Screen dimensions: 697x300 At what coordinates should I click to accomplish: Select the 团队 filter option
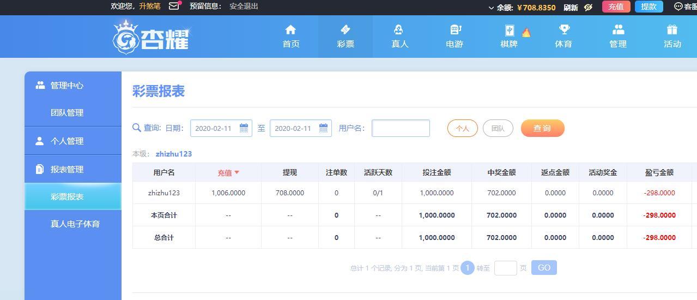[498, 128]
